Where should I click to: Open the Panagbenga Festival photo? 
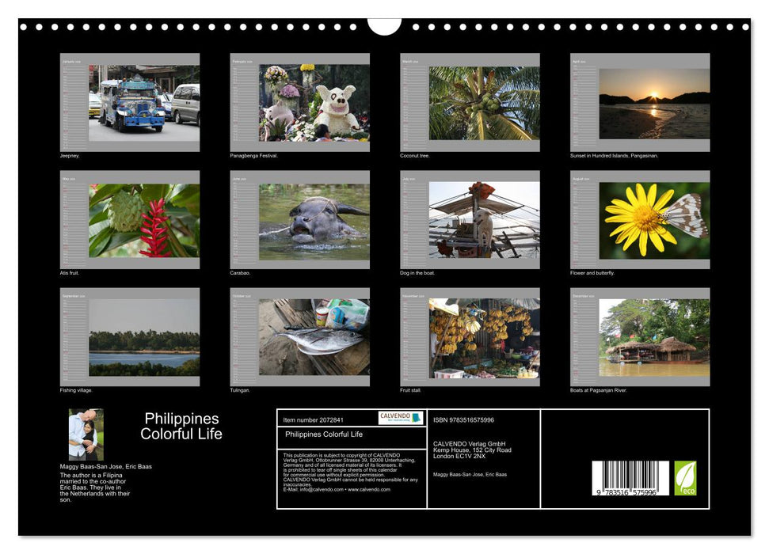tap(312, 103)
